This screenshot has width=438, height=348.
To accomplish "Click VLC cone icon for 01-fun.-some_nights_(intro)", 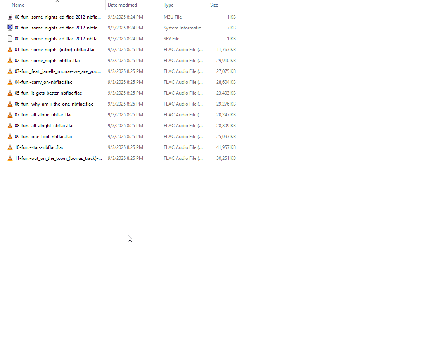I will pyautogui.click(x=10, y=50).
